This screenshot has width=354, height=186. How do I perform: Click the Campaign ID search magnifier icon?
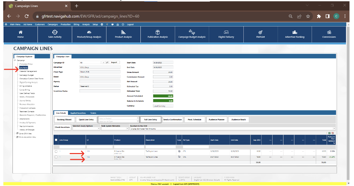(107, 63)
